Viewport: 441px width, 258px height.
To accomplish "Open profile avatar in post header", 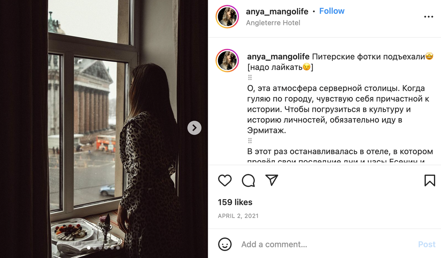I will coord(227,17).
